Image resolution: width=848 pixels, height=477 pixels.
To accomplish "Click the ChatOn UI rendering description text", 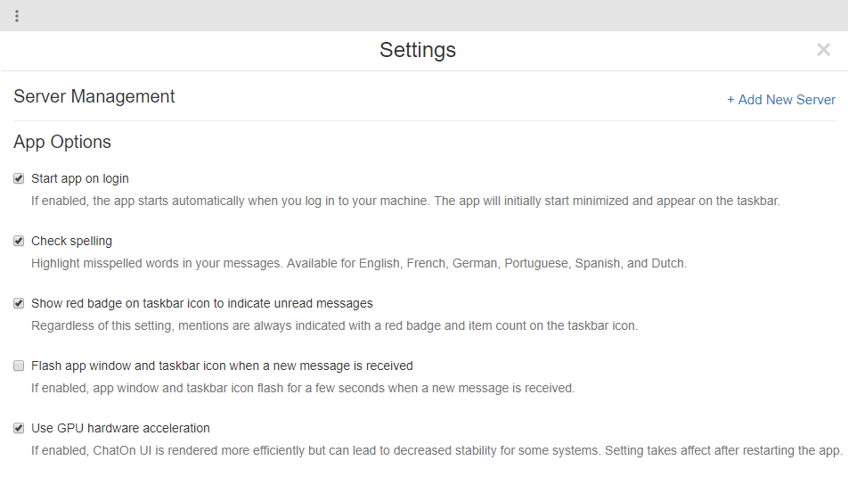I will [x=436, y=450].
